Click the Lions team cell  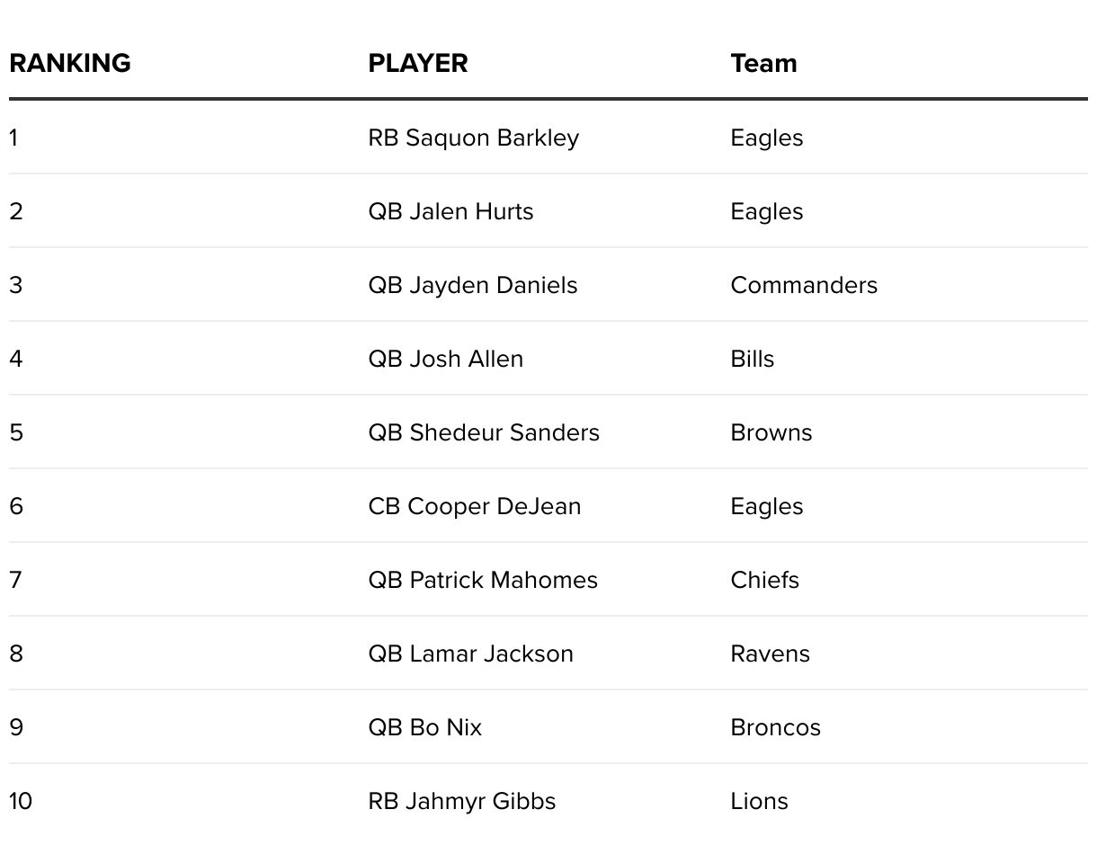pyautogui.click(x=760, y=801)
